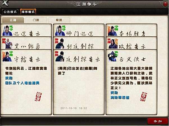The height and width of the screenshot is (126, 169).
Task: Click the guard portrait on 巡逻告示 card
Action: coord(7,30)
